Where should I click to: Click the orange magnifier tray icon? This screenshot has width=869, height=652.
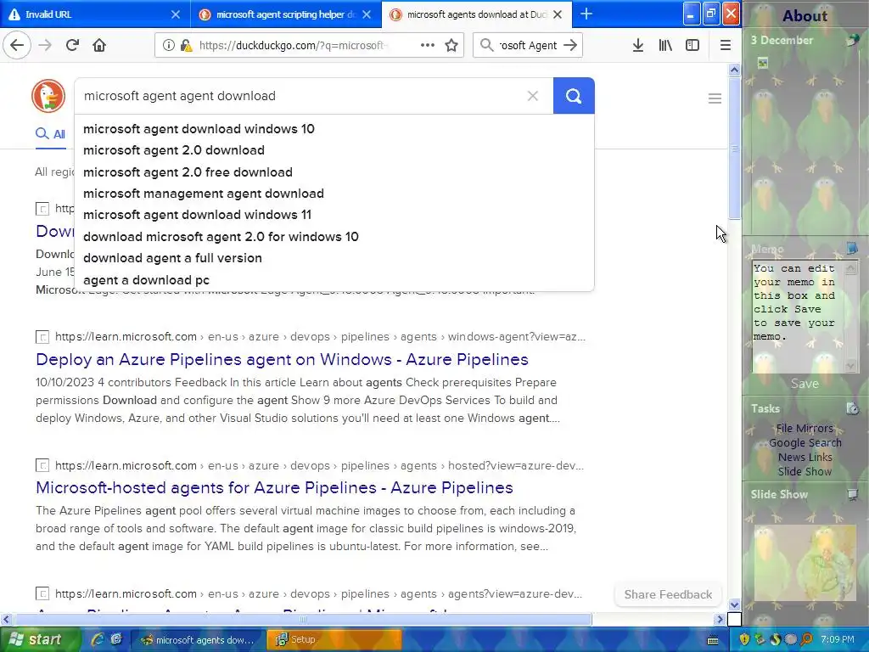pos(806,639)
